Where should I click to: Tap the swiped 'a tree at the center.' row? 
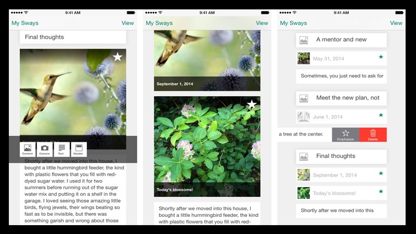pyautogui.click(x=305, y=135)
